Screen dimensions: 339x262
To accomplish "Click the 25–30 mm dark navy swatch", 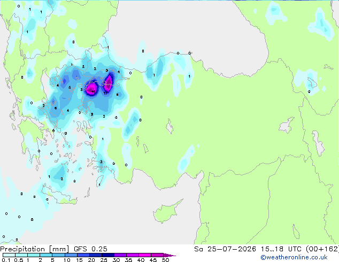I will (107, 255).
